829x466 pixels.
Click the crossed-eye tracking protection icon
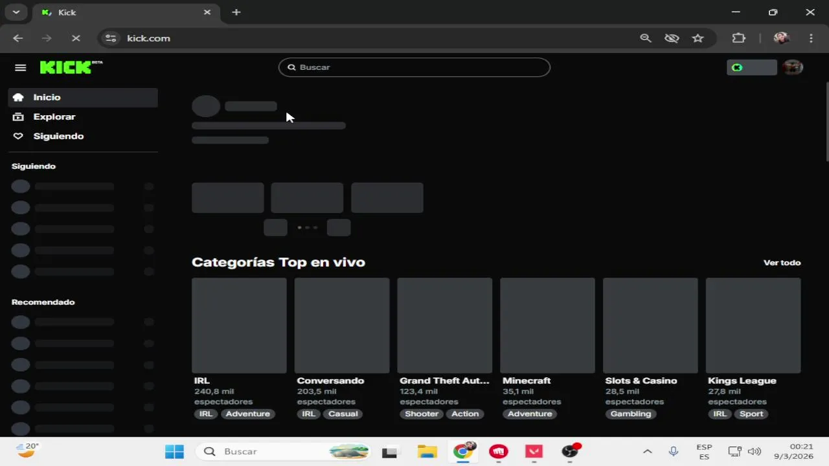pyautogui.click(x=672, y=38)
